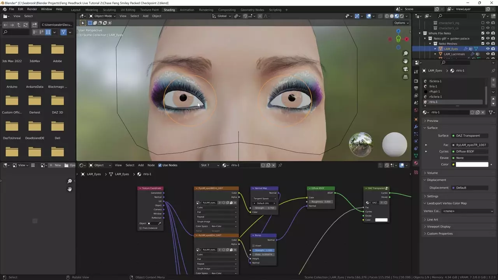Expand the Viewport Display panel

click(438, 226)
